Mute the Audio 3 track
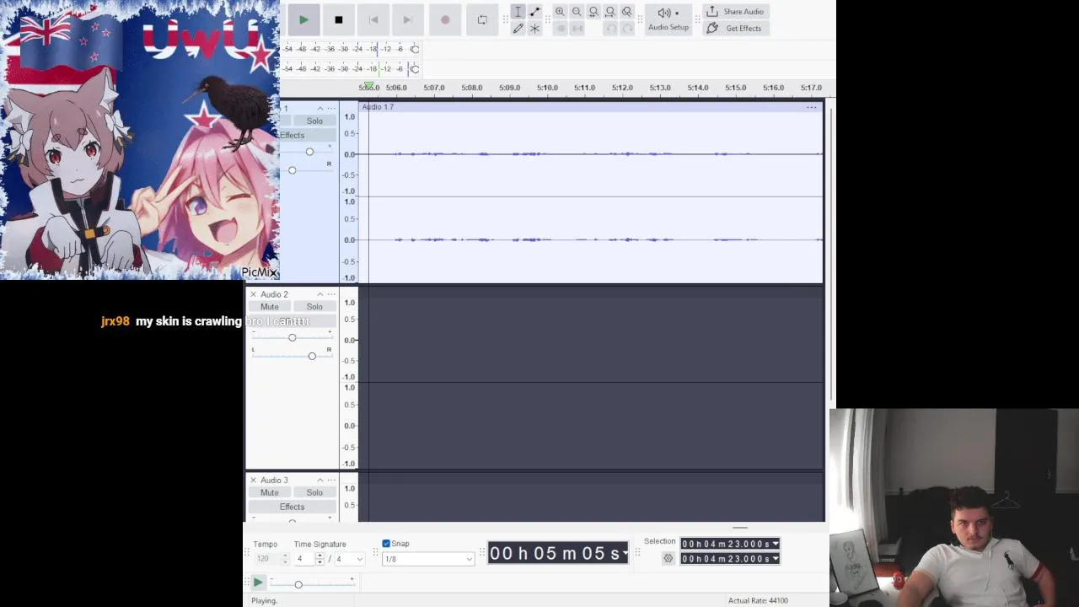Viewport: 1079px width, 607px height. [x=270, y=492]
